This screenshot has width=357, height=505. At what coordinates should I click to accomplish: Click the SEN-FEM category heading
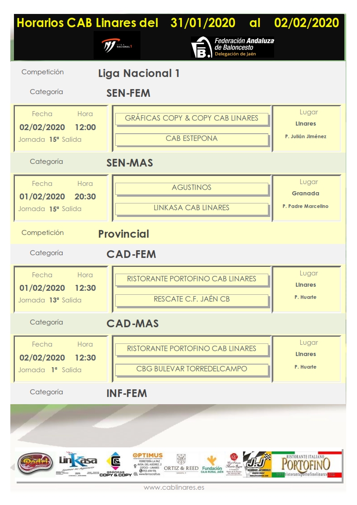pos(128,94)
